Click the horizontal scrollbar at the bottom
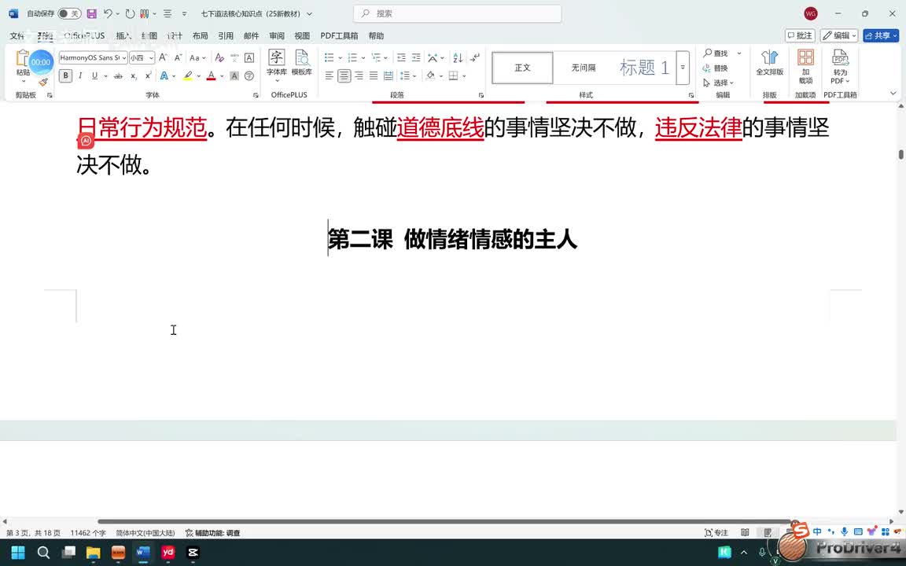 pyautogui.click(x=445, y=521)
